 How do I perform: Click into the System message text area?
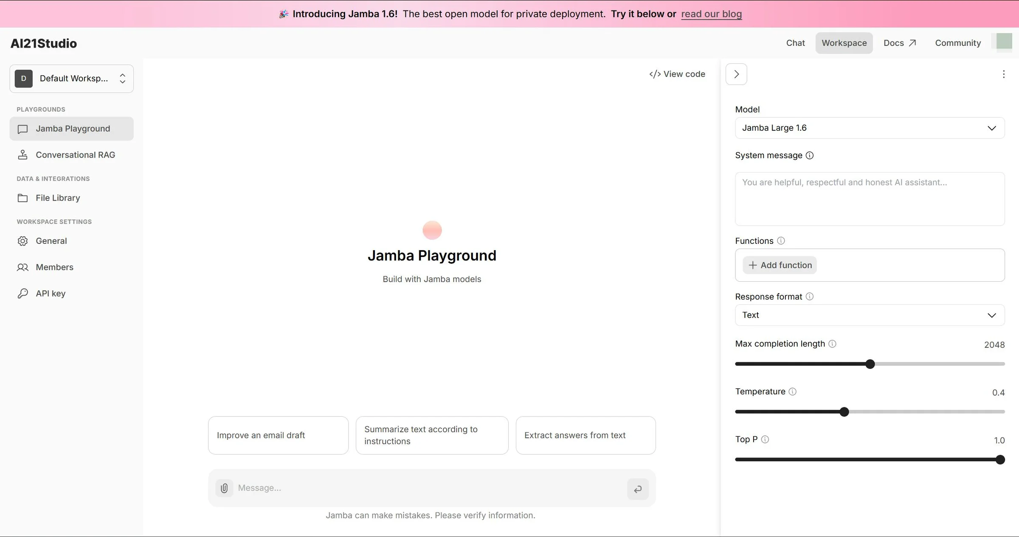click(x=870, y=199)
